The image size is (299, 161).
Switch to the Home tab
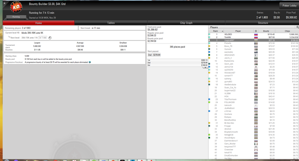point(38,23)
